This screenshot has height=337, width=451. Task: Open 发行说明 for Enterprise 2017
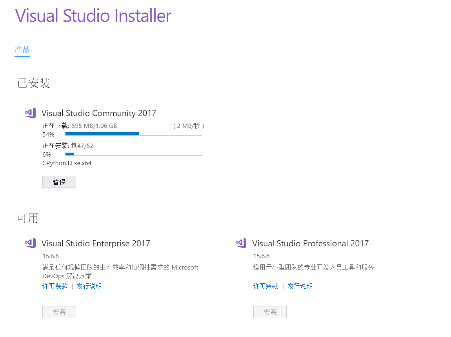pyautogui.click(x=89, y=286)
